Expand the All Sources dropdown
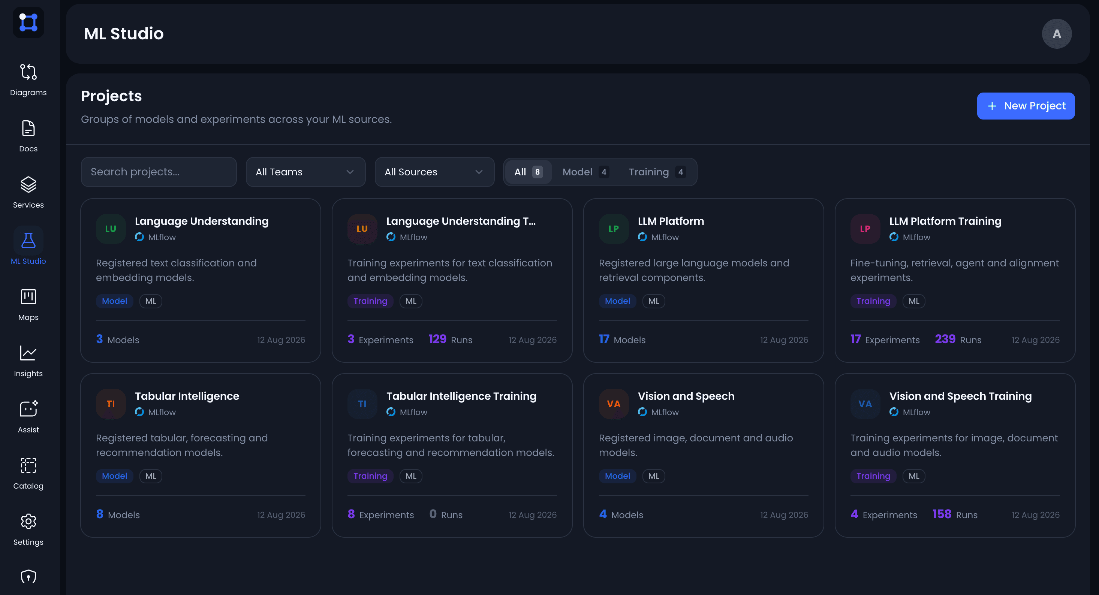The width and height of the screenshot is (1099, 595). point(434,172)
